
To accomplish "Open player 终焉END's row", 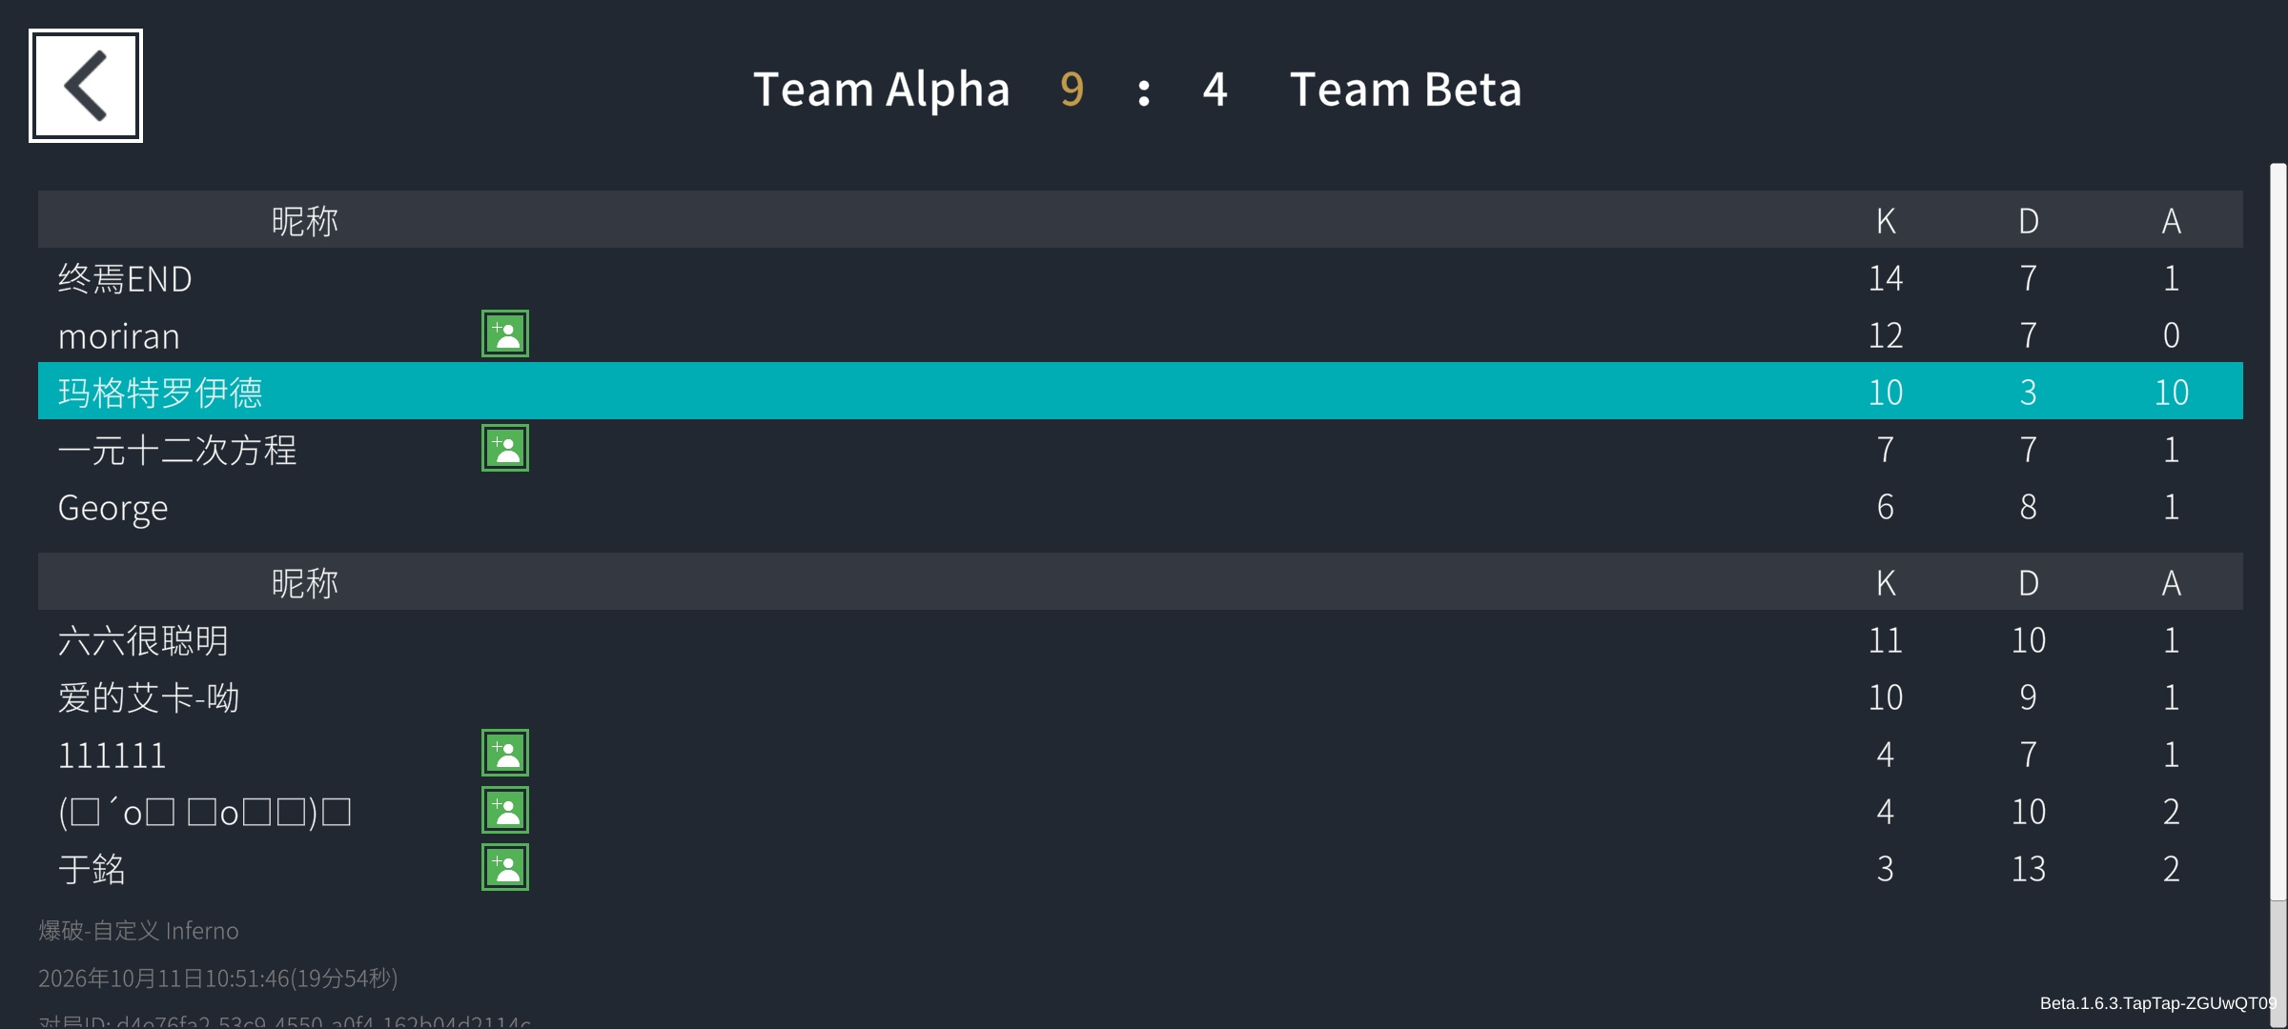I will (1140, 276).
